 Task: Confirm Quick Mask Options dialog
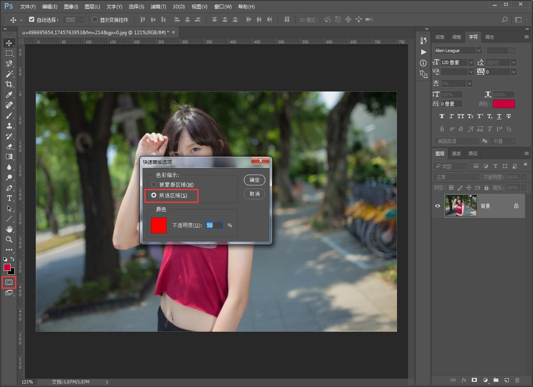pos(254,180)
